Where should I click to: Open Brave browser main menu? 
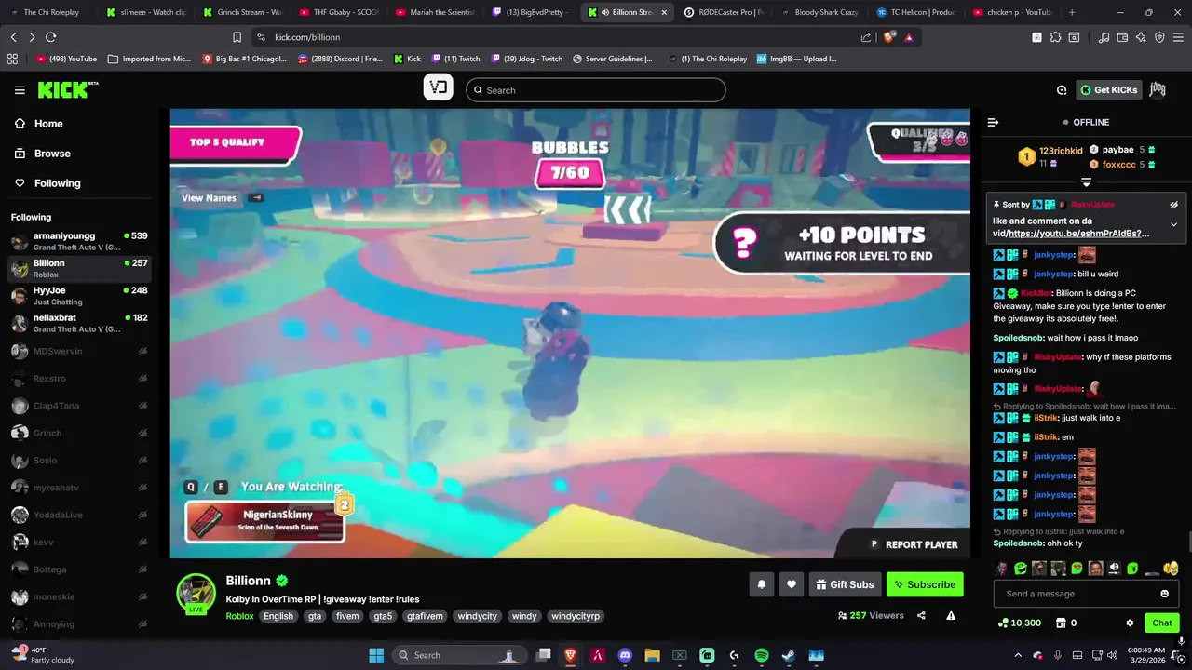1177,37
